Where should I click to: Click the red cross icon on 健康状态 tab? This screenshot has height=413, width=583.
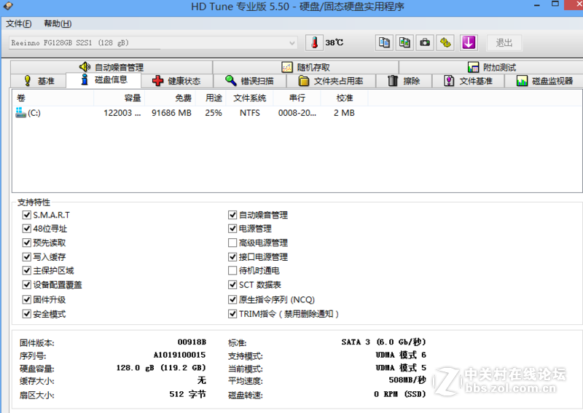point(157,81)
